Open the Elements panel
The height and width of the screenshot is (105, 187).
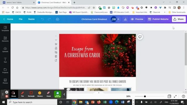(x=5, y=39)
